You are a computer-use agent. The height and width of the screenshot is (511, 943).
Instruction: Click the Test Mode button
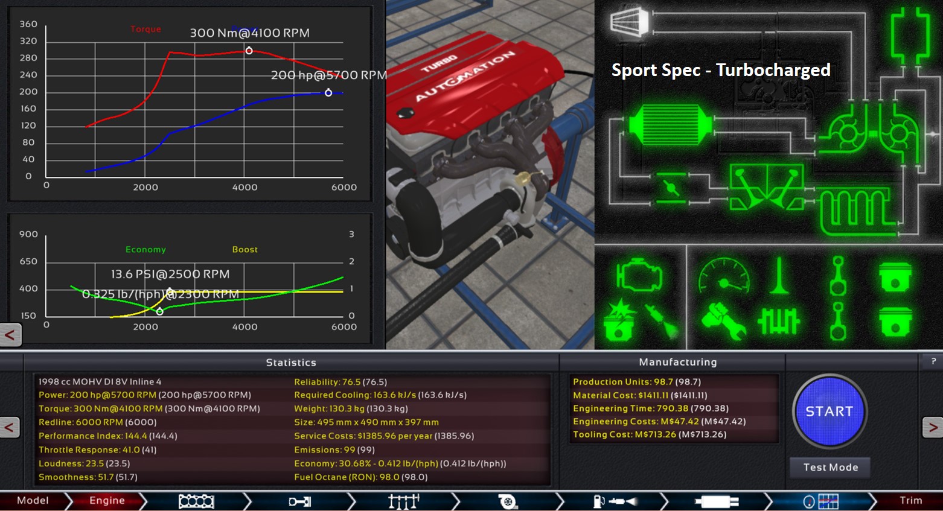coord(831,468)
